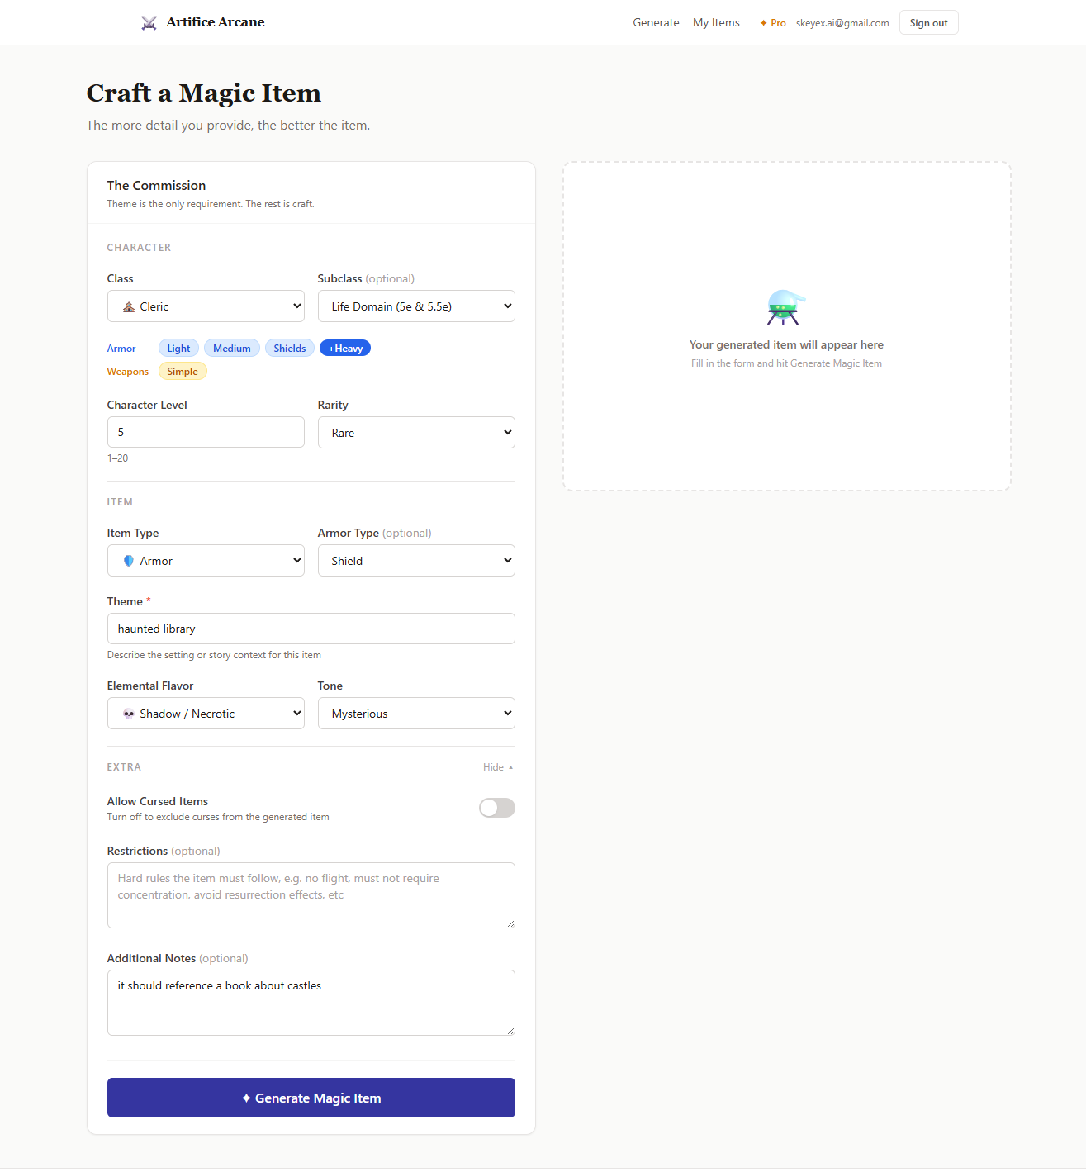The height and width of the screenshot is (1172, 1086).
Task: Click the Pro sparkle badge icon
Action: pos(763,23)
